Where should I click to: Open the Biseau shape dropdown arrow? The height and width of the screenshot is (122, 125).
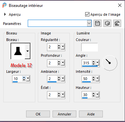[27, 51]
